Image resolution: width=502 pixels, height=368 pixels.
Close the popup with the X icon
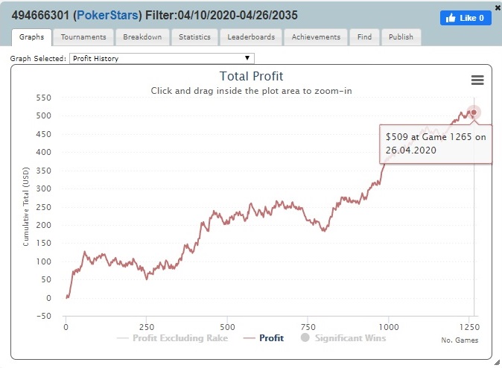498,8
